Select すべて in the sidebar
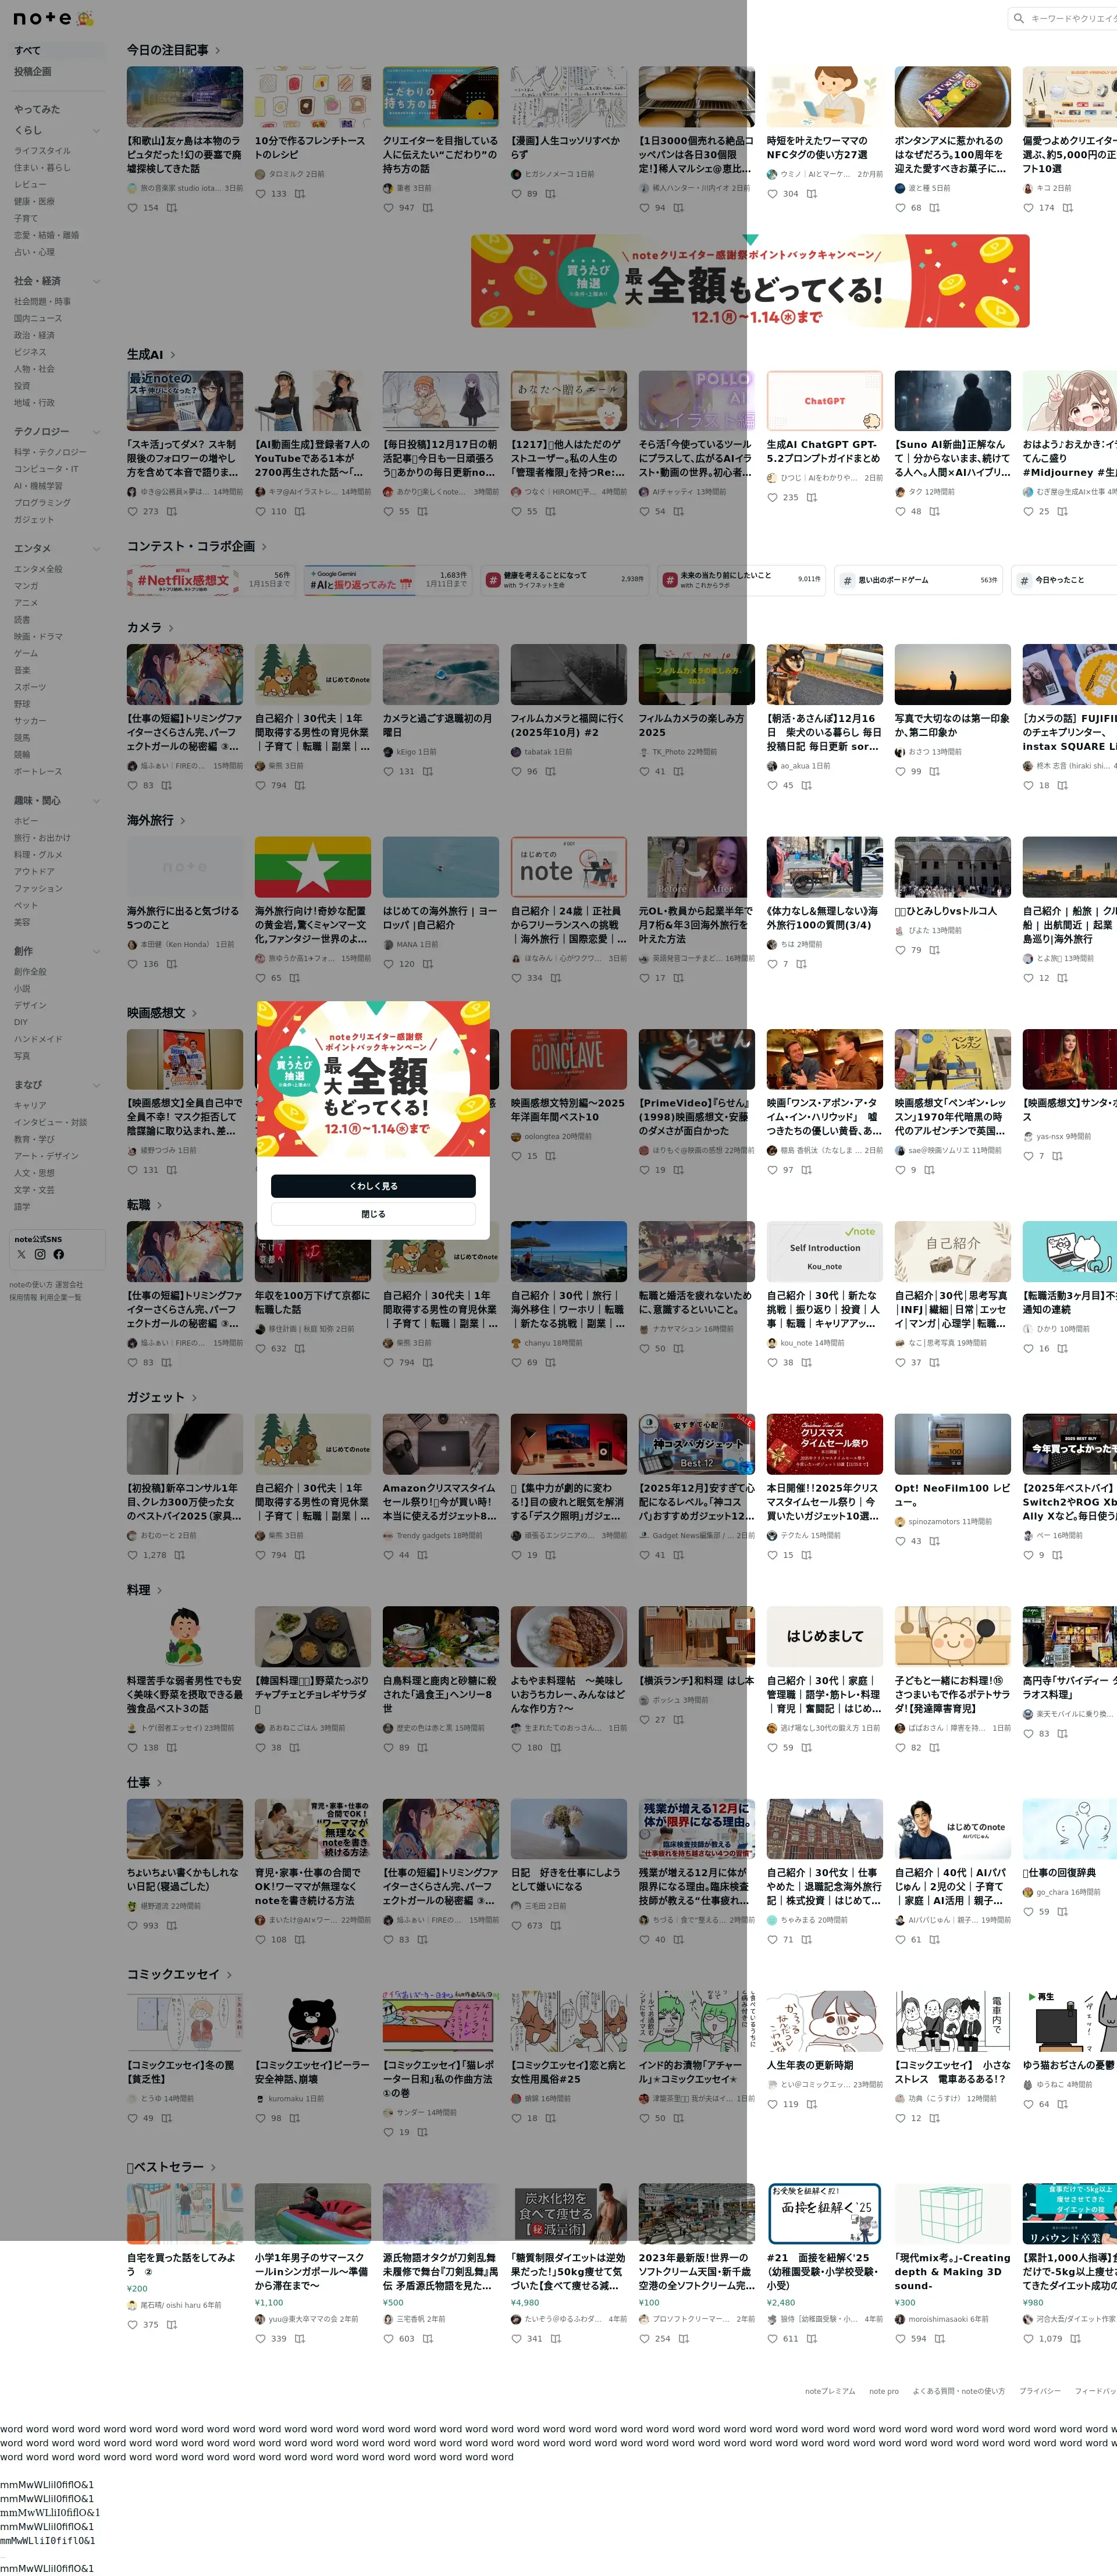The height and width of the screenshot is (2576, 1117). pyautogui.click(x=28, y=50)
